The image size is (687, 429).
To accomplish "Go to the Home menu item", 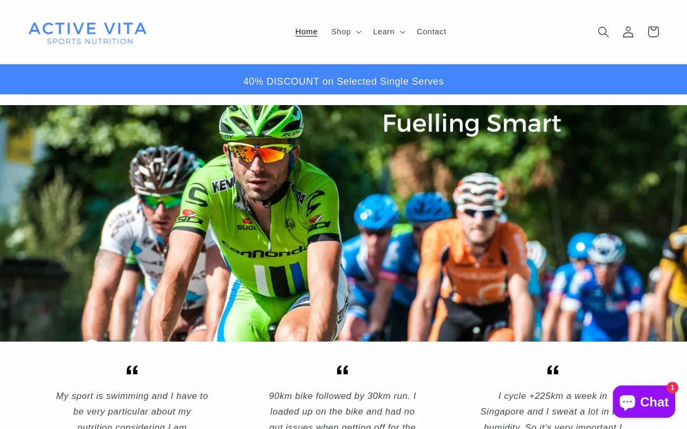I will click(x=306, y=32).
